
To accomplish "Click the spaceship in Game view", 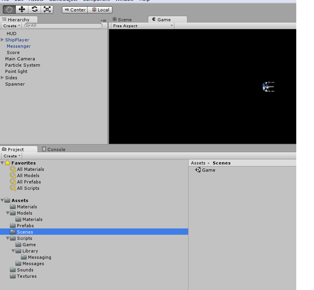I will point(269,87).
